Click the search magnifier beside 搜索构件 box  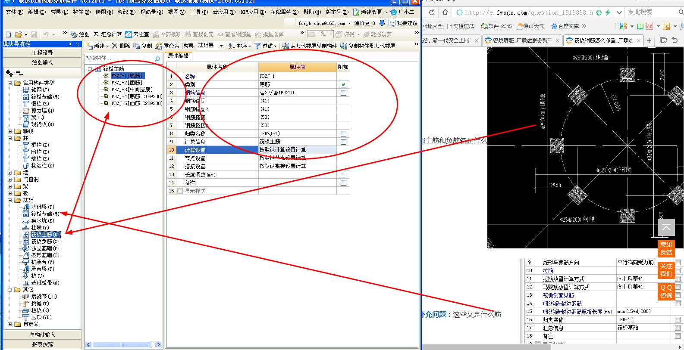[x=157, y=58]
